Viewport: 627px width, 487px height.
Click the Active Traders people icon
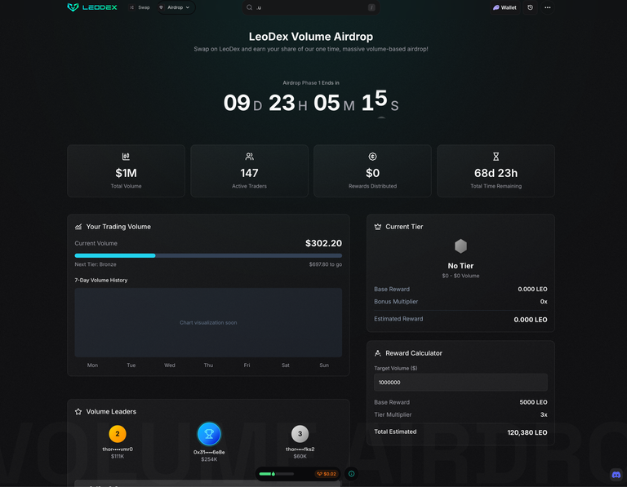pyautogui.click(x=249, y=156)
